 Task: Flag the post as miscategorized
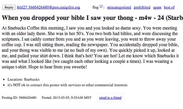point(119,7)
